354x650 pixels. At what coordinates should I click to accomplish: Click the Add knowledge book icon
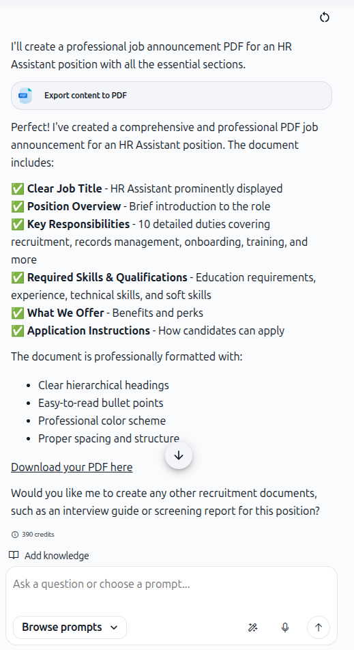click(x=14, y=555)
